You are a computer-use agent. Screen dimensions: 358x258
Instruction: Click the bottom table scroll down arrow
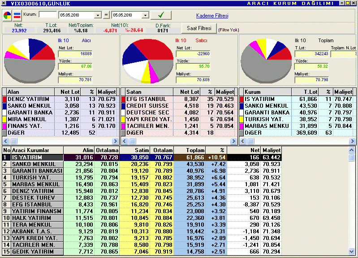click(x=351, y=252)
